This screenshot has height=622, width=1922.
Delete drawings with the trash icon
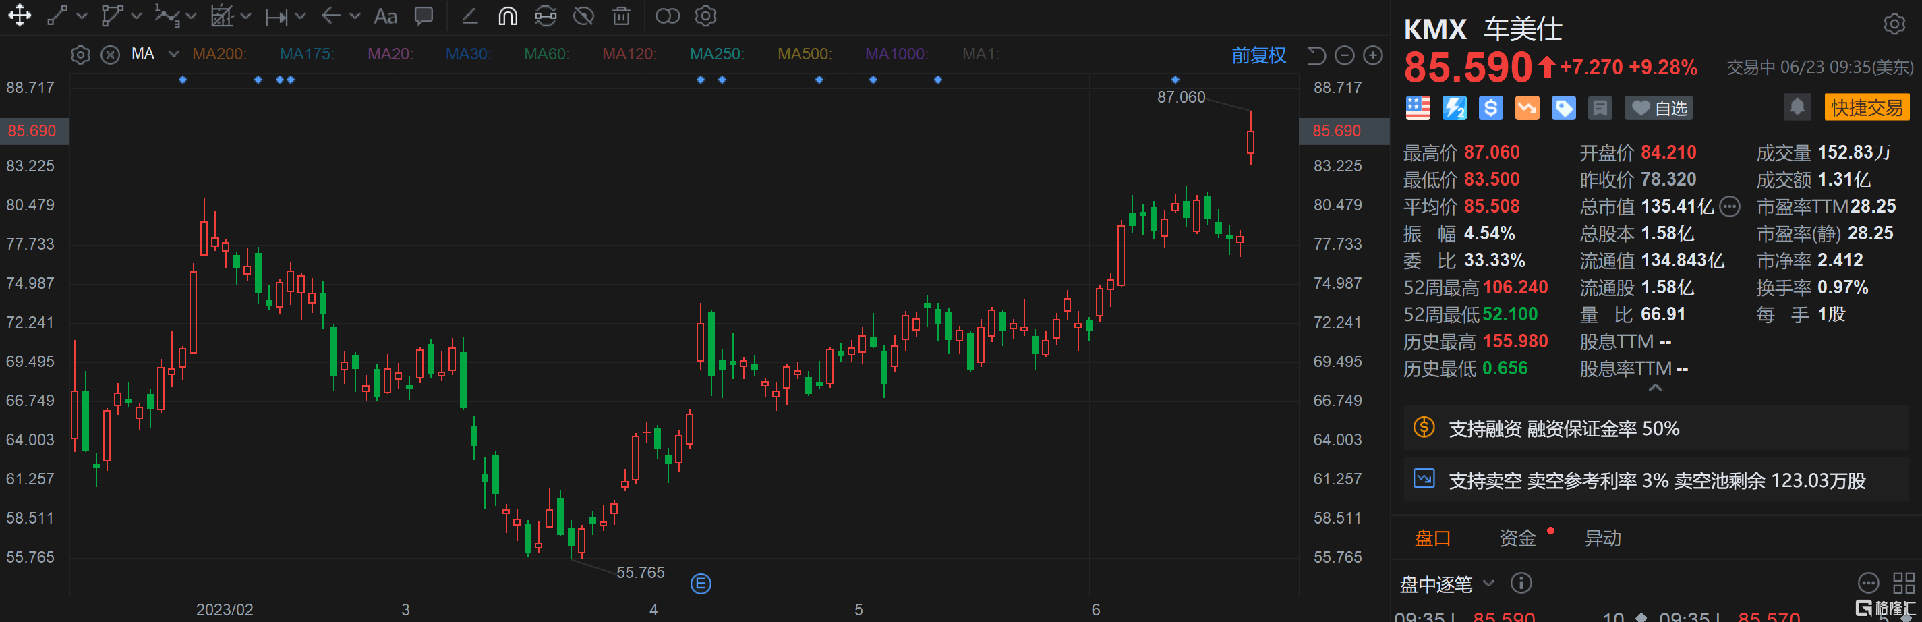point(620,16)
